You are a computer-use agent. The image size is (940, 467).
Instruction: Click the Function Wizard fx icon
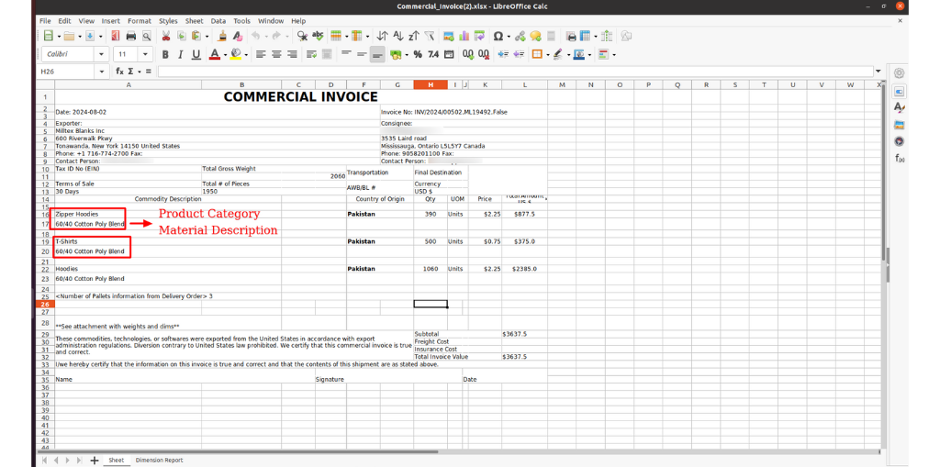(x=119, y=72)
